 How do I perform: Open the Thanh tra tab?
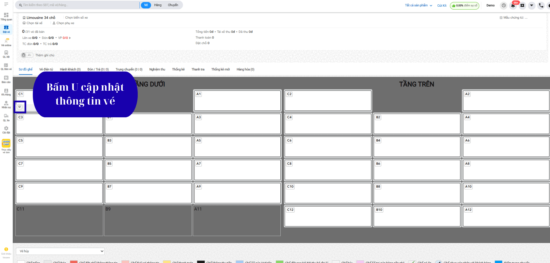click(198, 70)
